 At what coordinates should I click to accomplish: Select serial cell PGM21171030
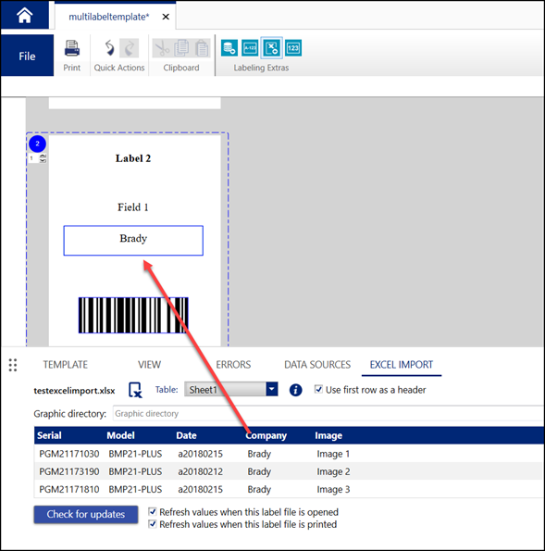coord(69,454)
